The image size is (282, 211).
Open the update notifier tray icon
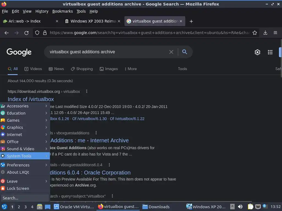click(265, 206)
